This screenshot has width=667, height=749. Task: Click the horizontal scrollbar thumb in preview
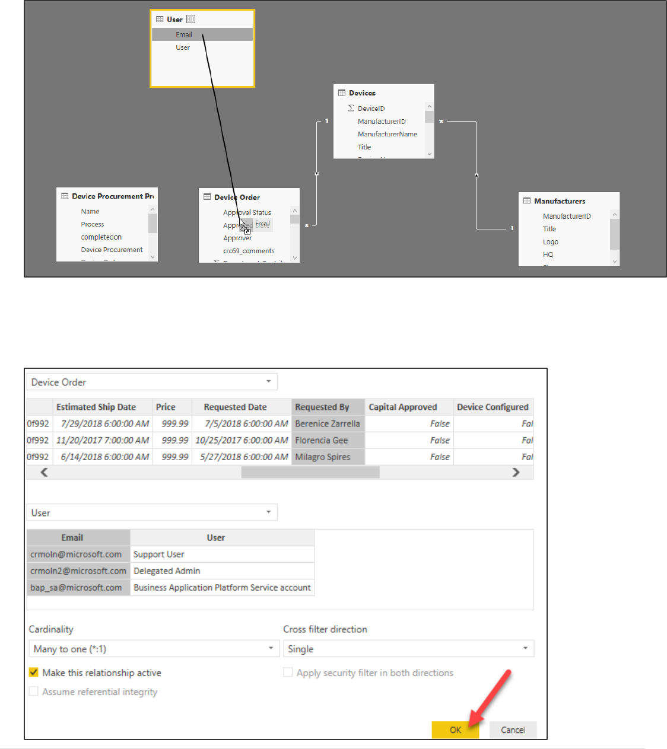(310, 472)
